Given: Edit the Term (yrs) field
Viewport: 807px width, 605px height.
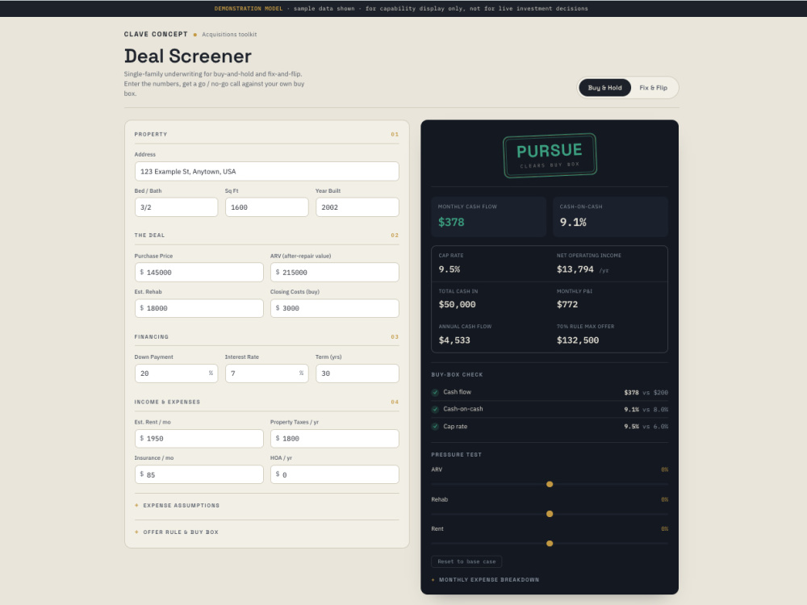Looking at the screenshot, I should 358,373.
